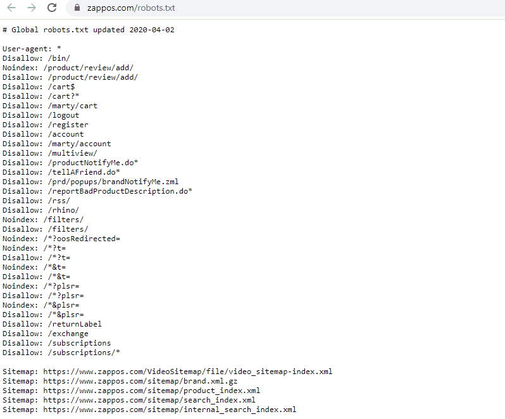
Task: Click the 'User-agent: *' line
Action: tap(32, 49)
